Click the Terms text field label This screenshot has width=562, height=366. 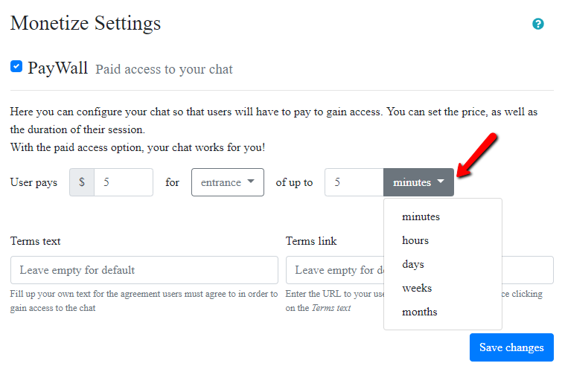pyautogui.click(x=36, y=241)
